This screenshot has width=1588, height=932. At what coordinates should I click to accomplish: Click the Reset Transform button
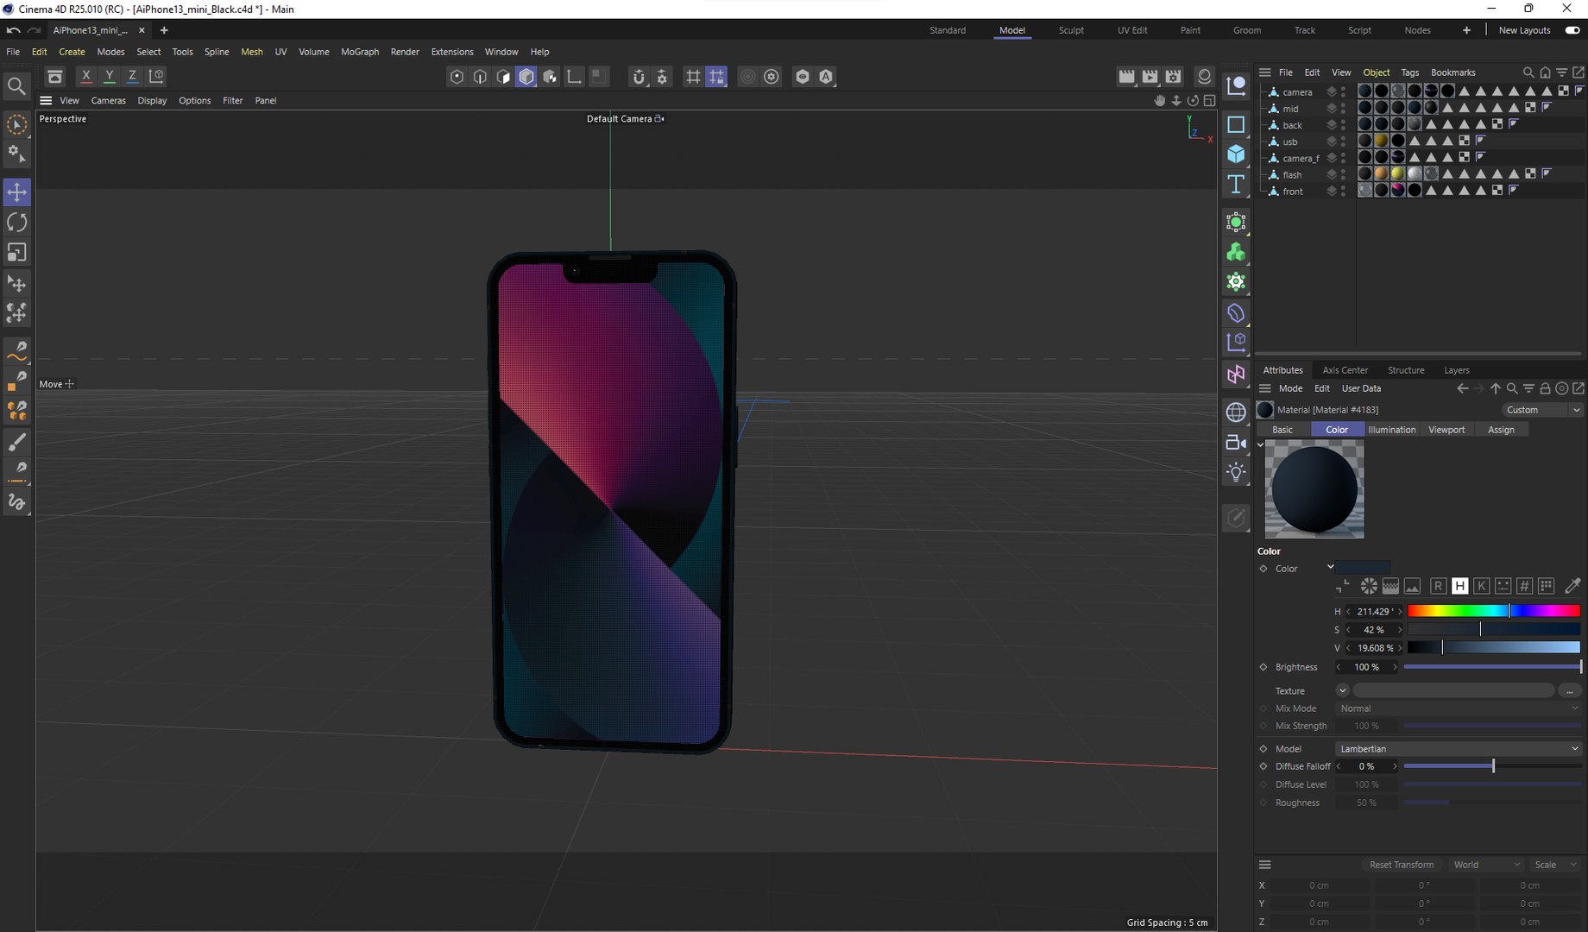tap(1401, 865)
